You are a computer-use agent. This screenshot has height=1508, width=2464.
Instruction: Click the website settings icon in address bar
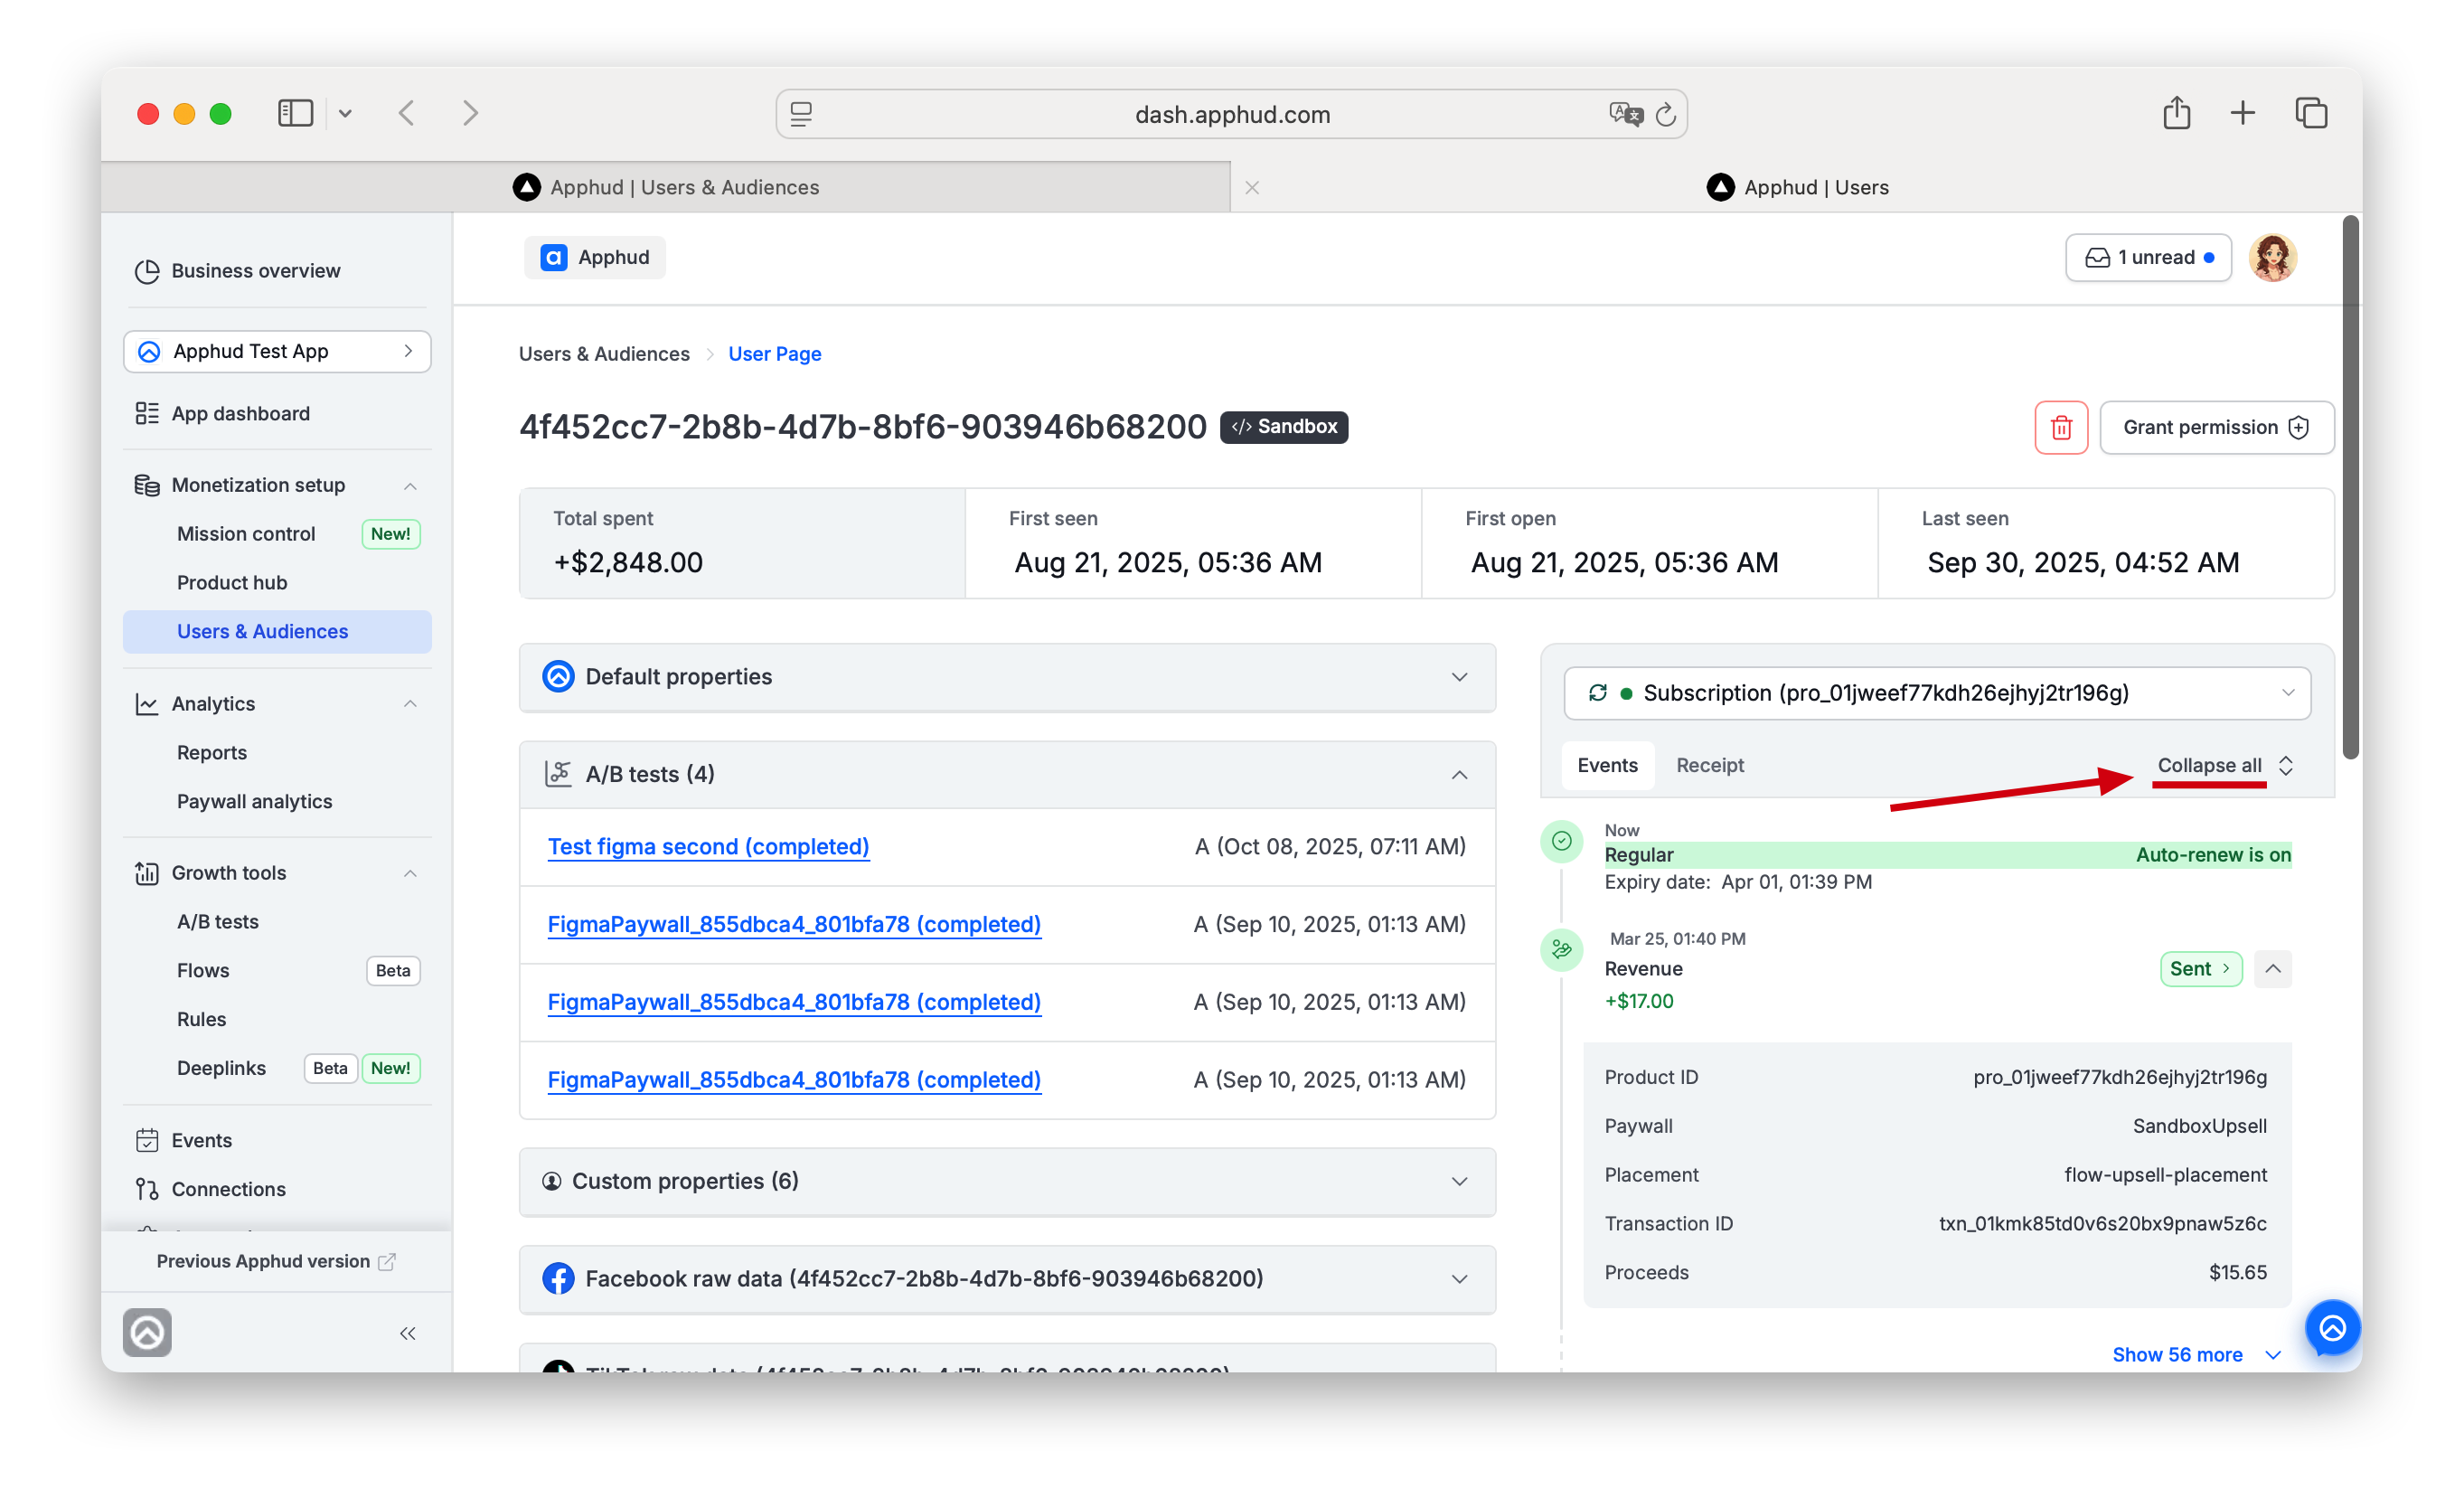click(x=801, y=114)
